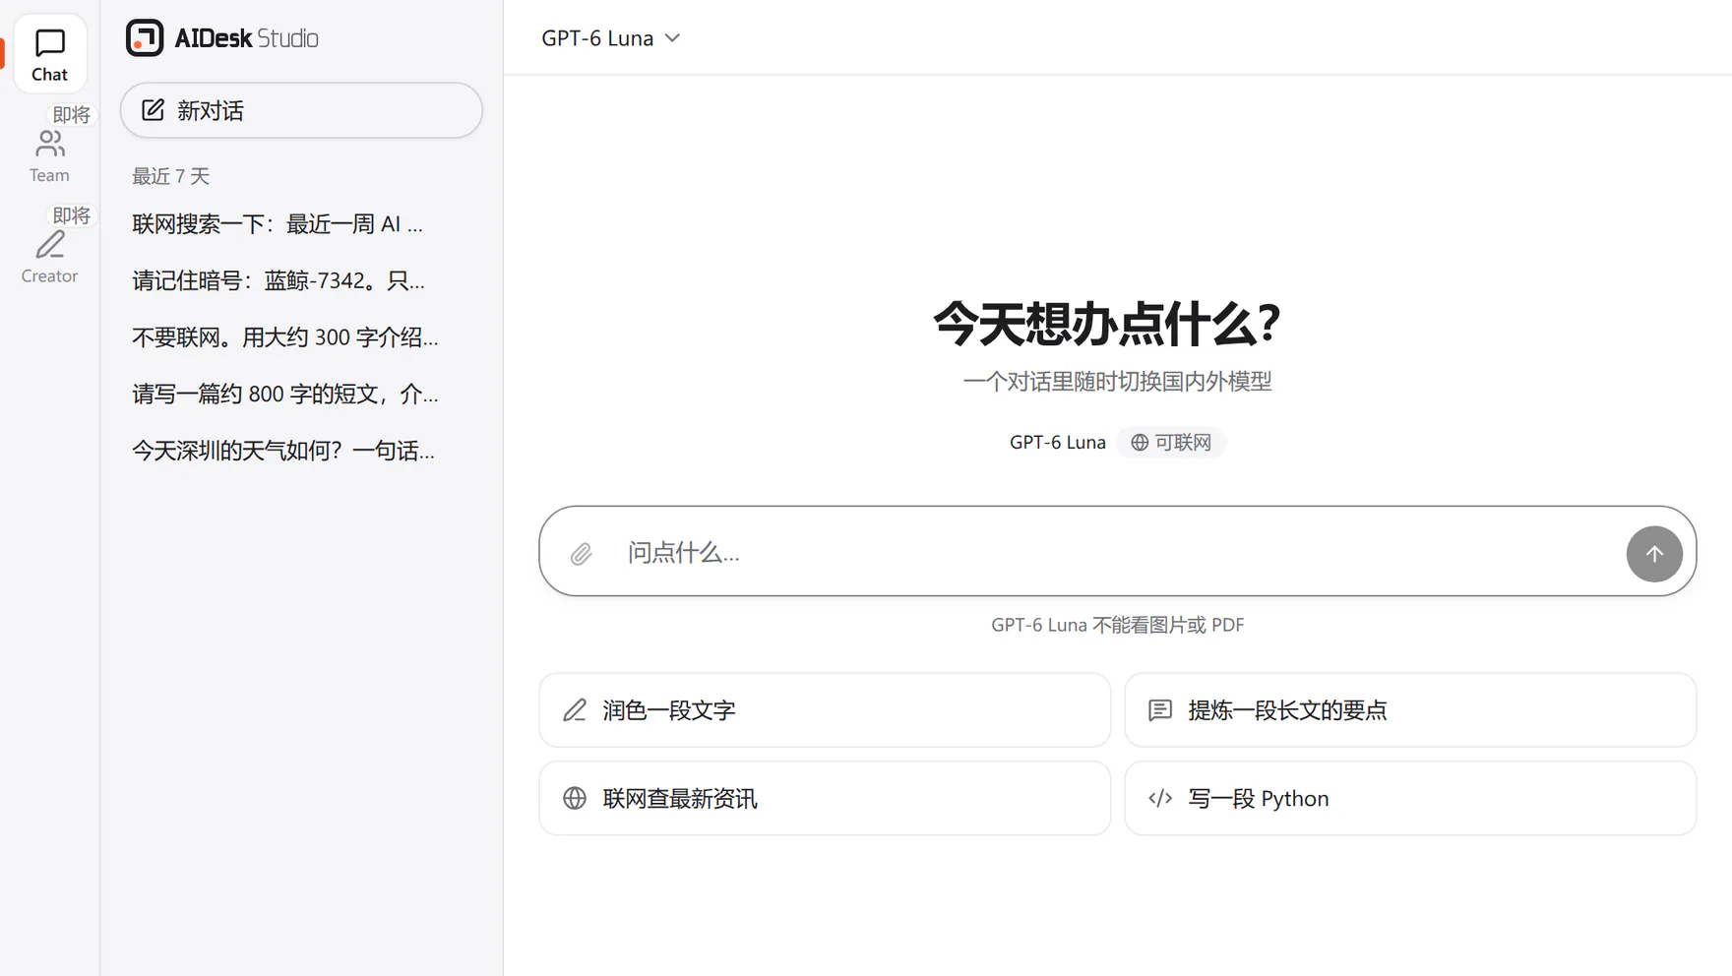The height and width of the screenshot is (976, 1732).
Task: Select the 润色一段文字 suggestion card
Action: (x=825, y=709)
